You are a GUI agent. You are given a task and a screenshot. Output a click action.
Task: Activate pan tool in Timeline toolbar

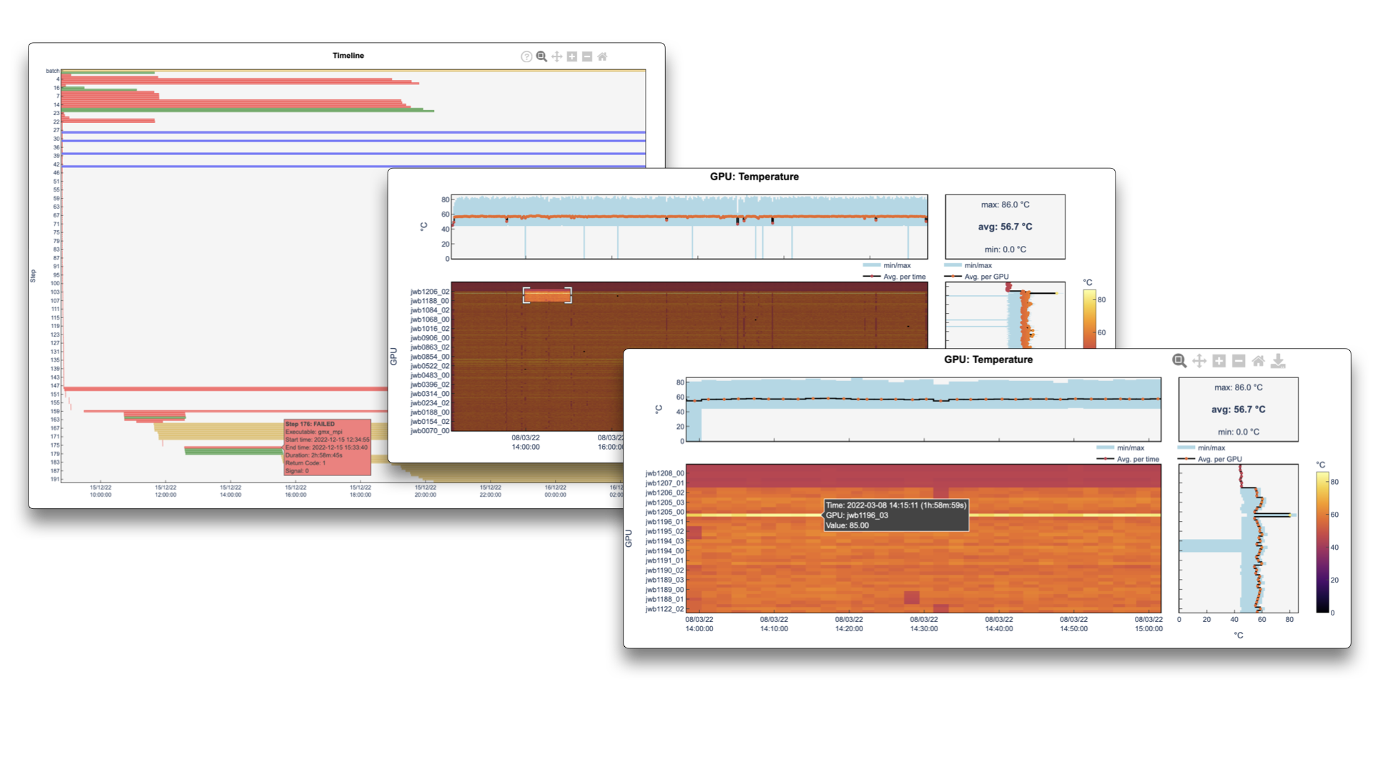tap(556, 56)
